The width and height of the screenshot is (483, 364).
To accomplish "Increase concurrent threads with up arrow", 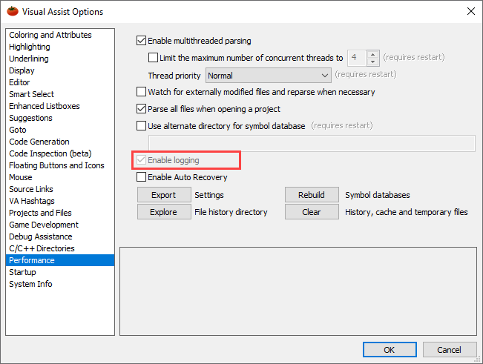I will tap(372, 53).
